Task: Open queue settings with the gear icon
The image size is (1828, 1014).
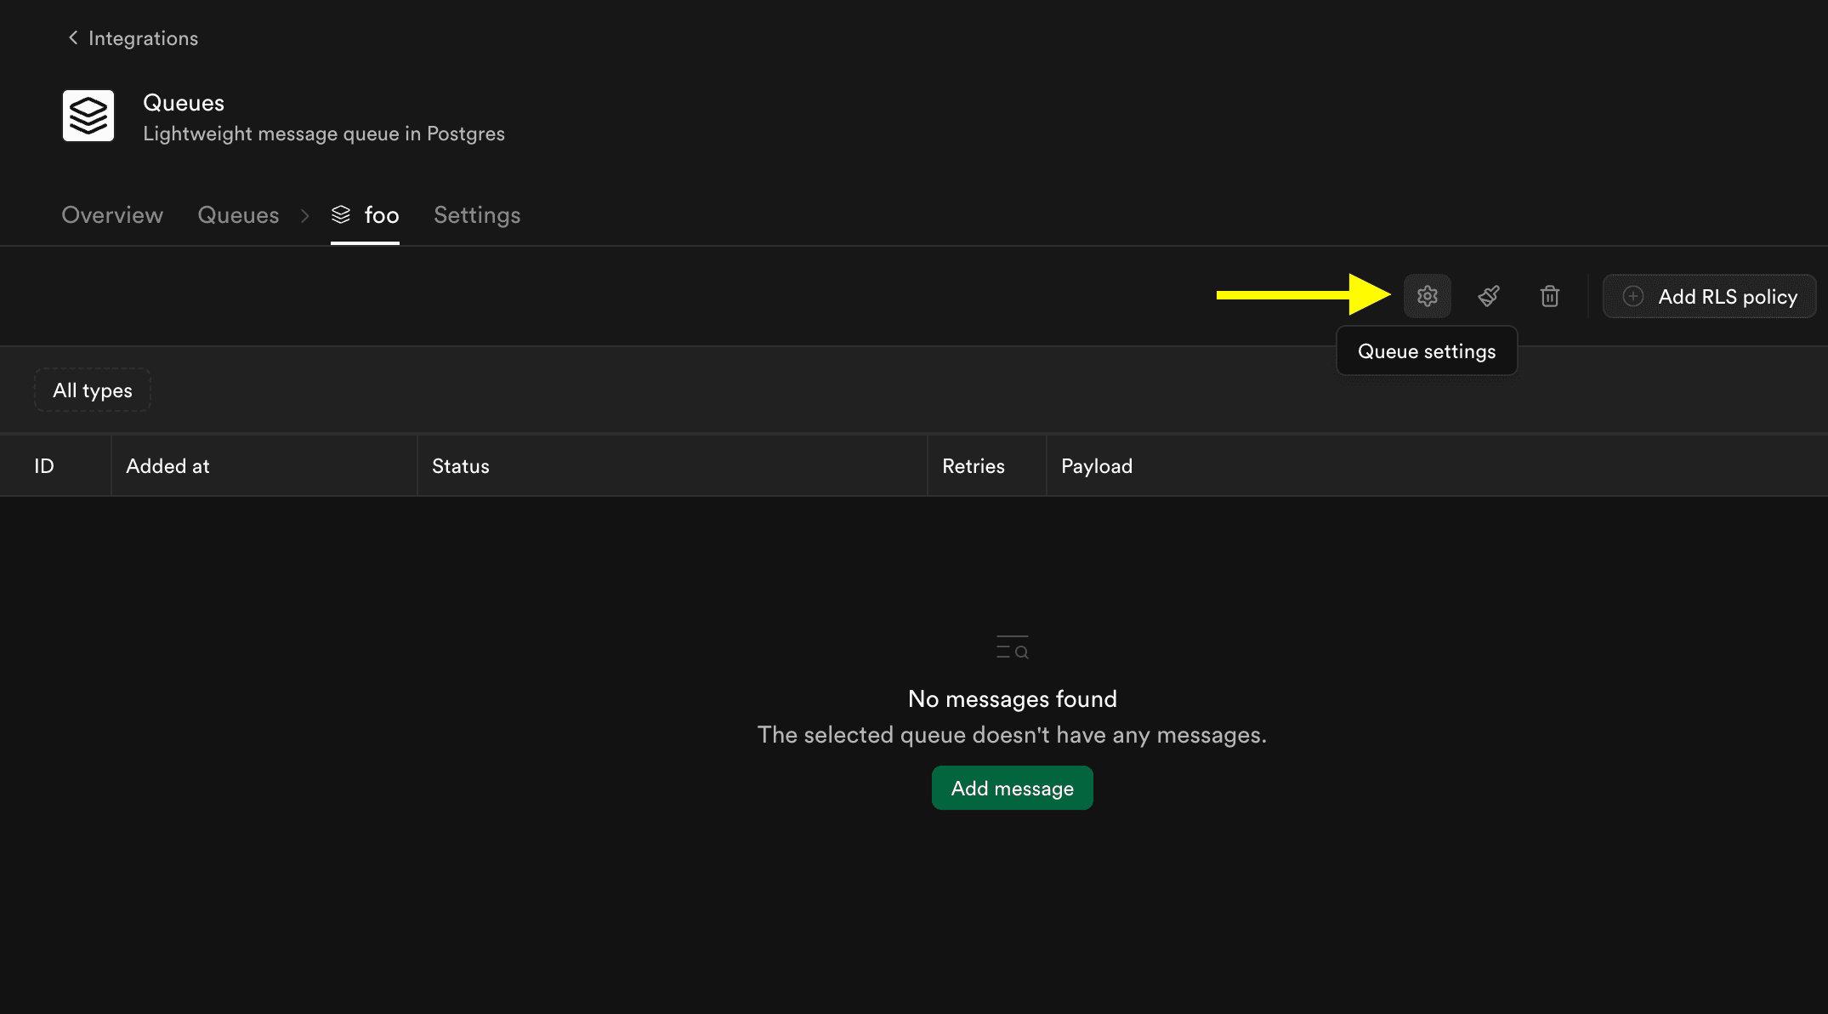Action: (1427, 296)
